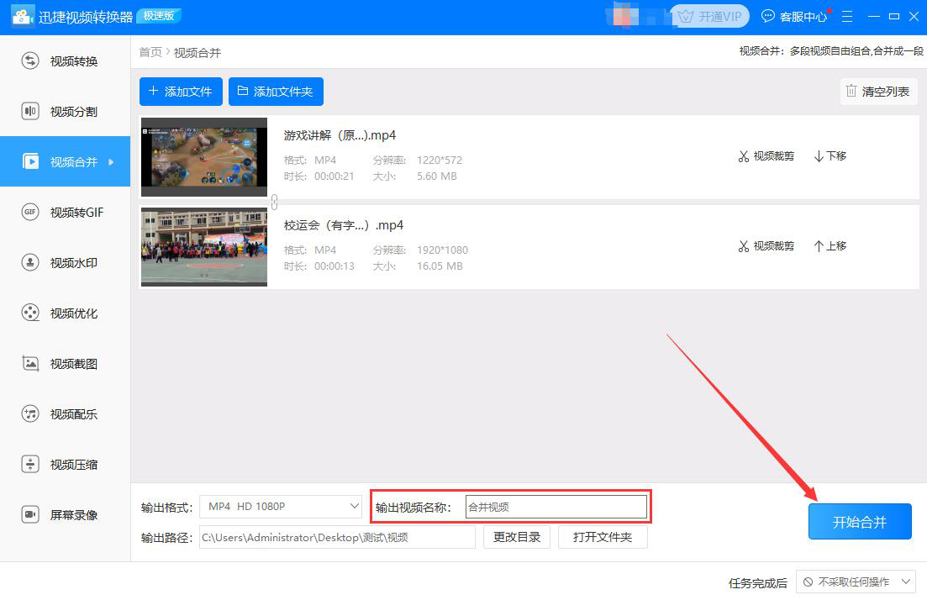Click the down arrow icon for 游戏讲解

point(819,156)
